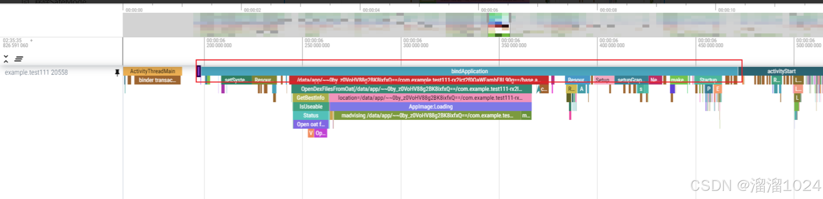Click the olive Resour... slice after setSyste
Viewport: 823px width, 199px height.
(264, 80)
